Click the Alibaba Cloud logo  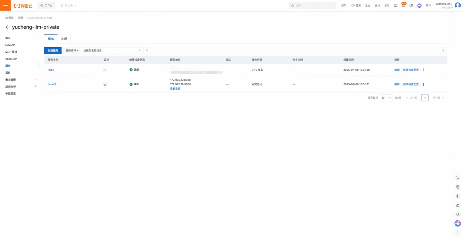(23, 6)
